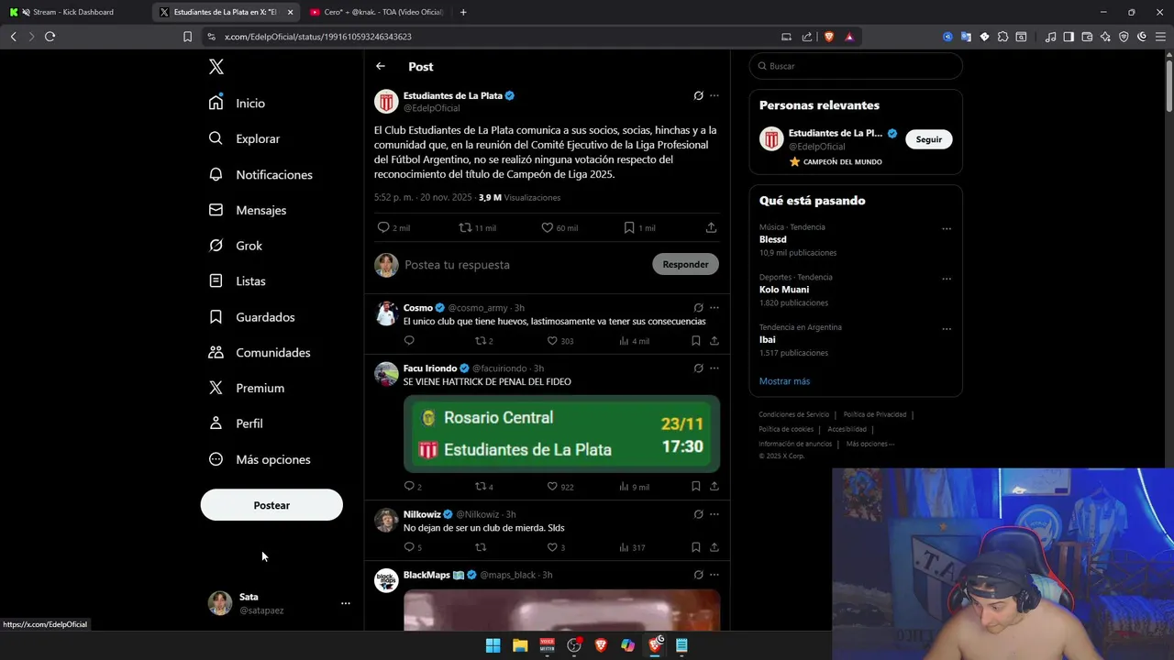Click the Buscar search field
The height and width of the screenshot is (660, 1174).
pyautogui.click(x=856, y=66)
